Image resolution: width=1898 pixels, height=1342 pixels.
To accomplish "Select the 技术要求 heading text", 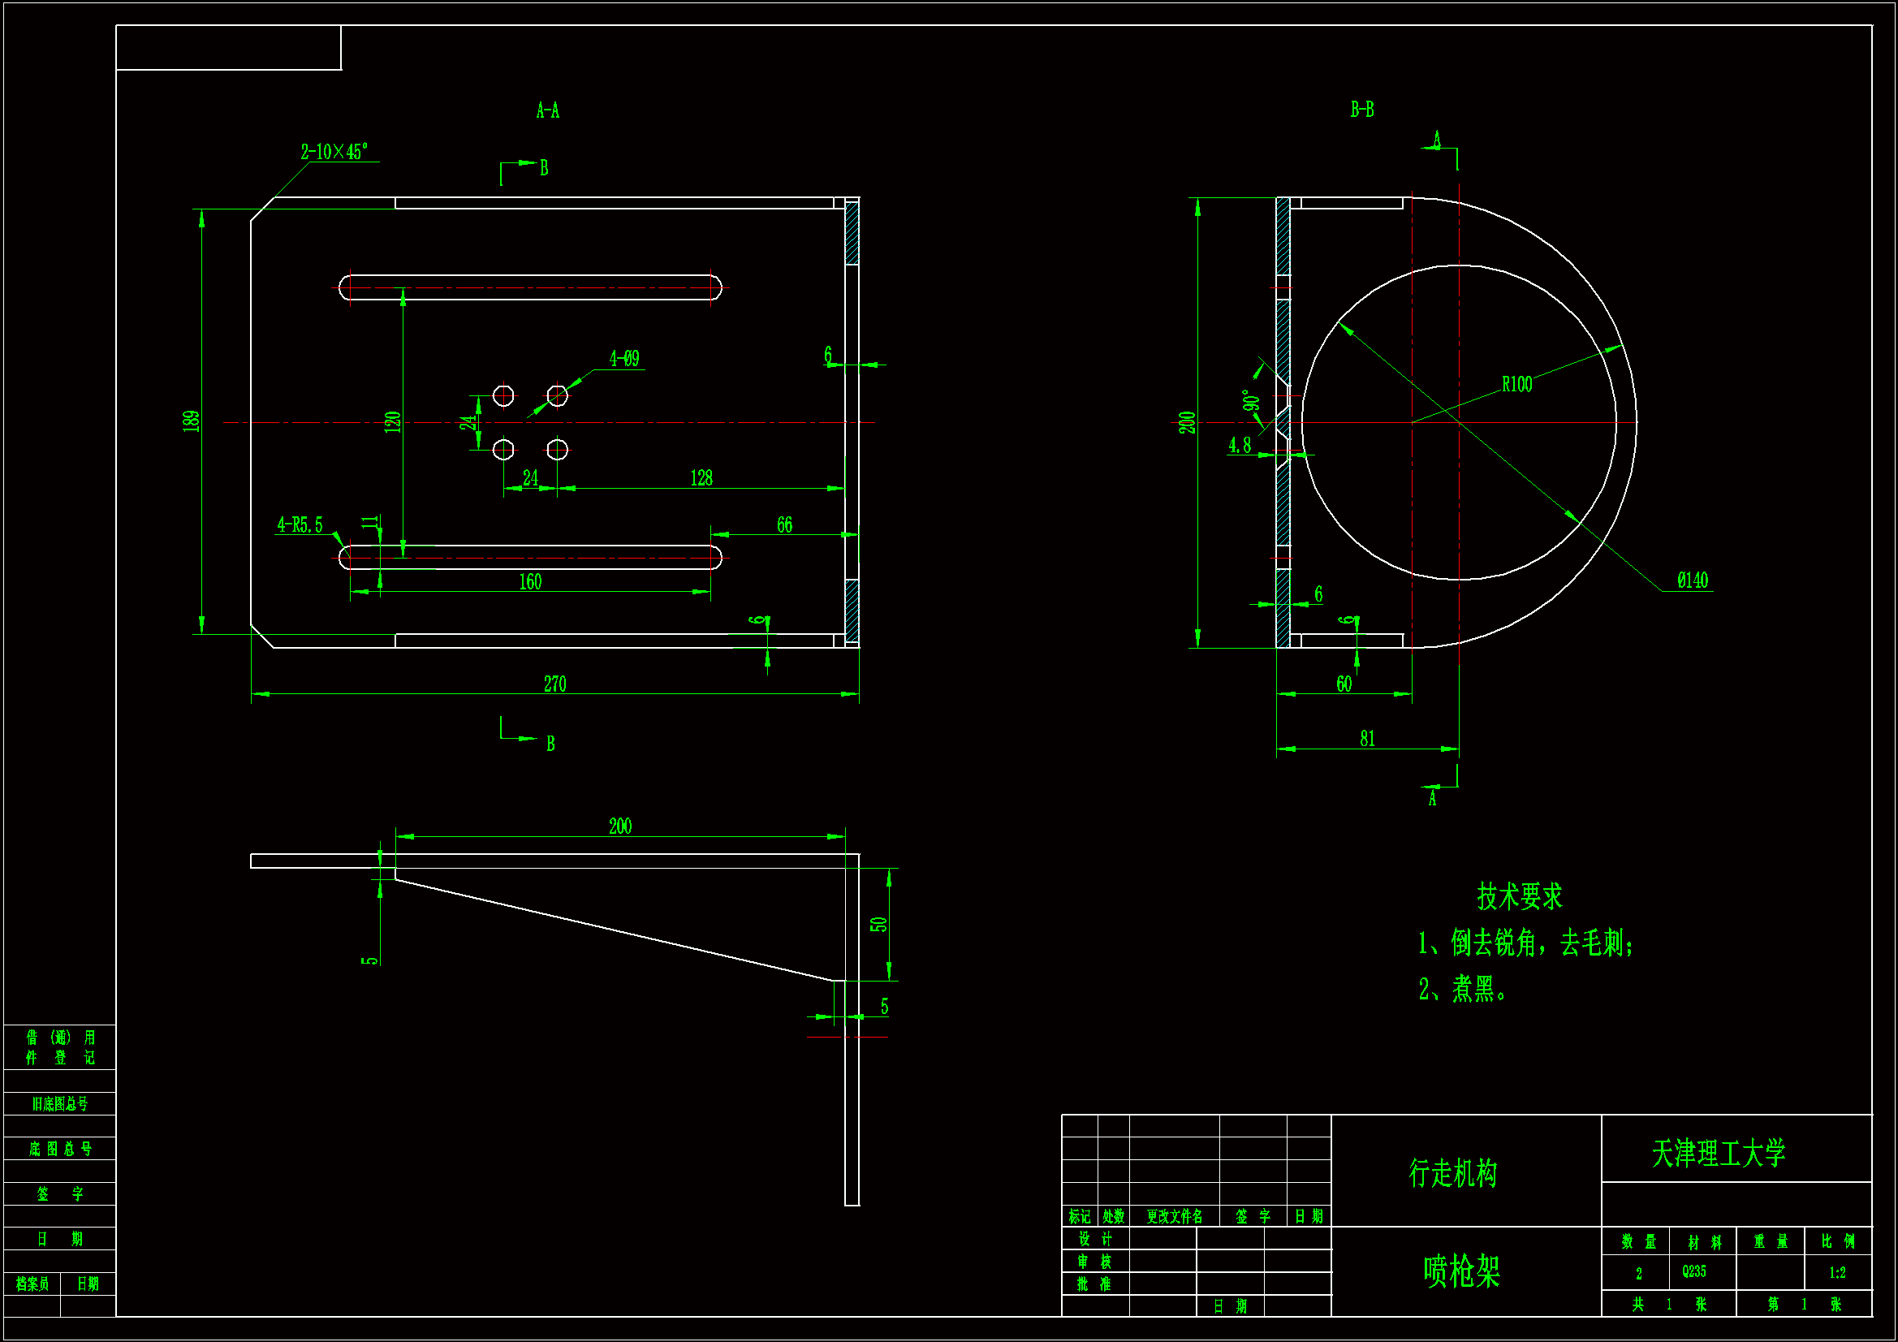I will pyautogui.click(x=1520, y=895).
